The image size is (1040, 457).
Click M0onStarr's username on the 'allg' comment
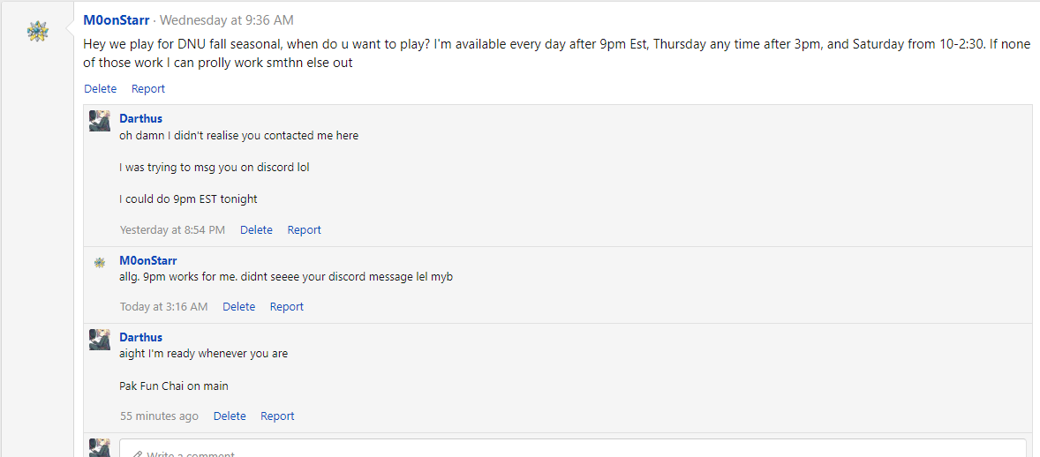tap(148, 260)
